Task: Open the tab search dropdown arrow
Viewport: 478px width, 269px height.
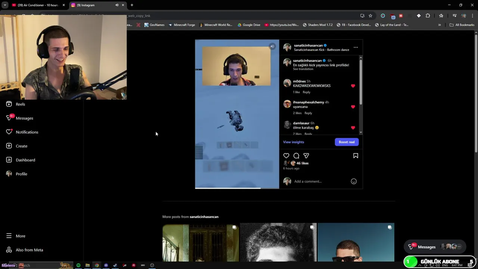Action: (4, 5)
